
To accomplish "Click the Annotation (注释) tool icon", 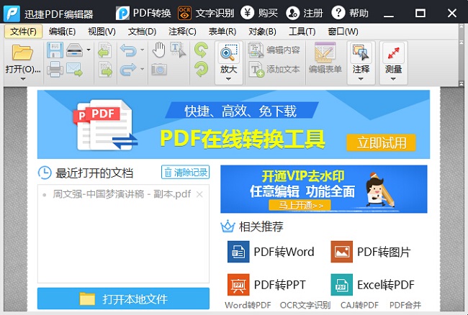I will tap(361, 53).
